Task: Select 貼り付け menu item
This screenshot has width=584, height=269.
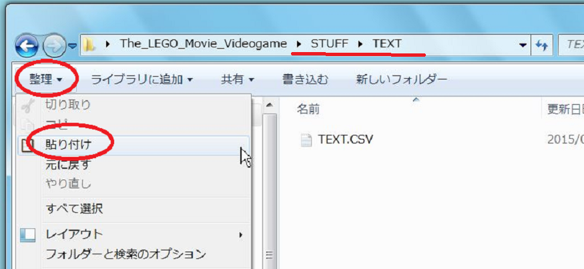Action: coord(133,145)
